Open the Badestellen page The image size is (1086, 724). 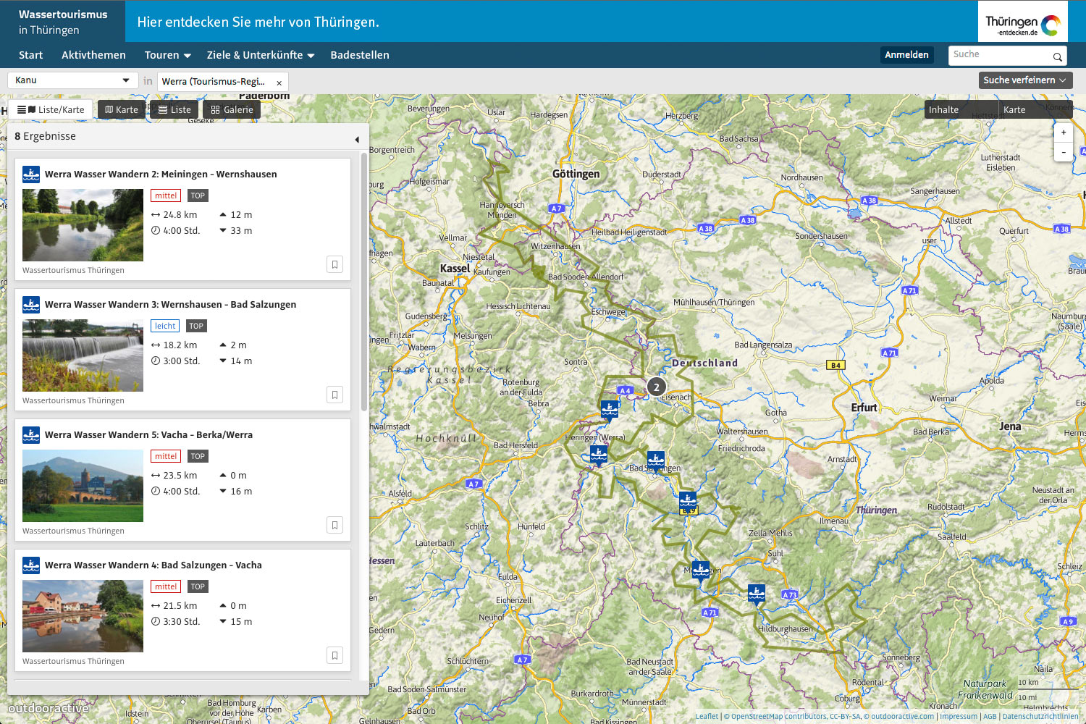click(359, 55)
